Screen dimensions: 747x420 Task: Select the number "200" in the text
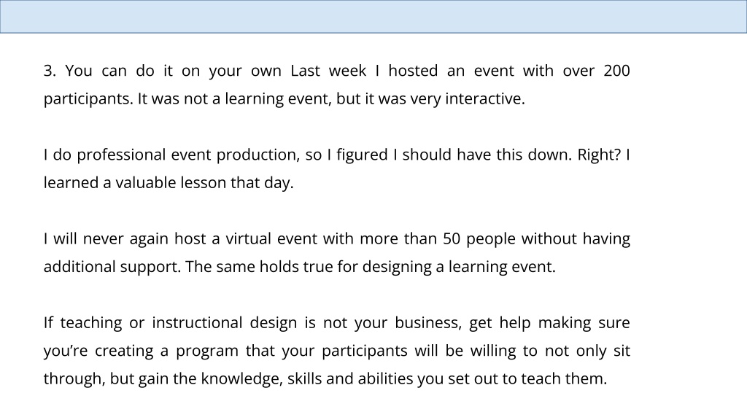[x=616, y=71]
